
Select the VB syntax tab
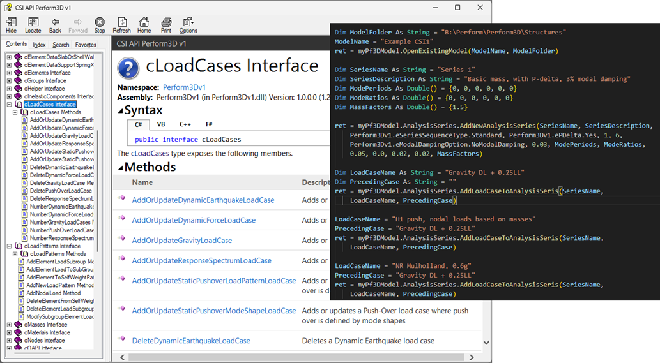tap(160, 124)
